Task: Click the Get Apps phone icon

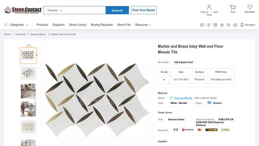Action: coord(242,25)
